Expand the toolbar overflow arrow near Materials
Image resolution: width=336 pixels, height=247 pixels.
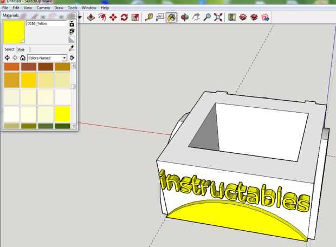click(x=80, y=17)
